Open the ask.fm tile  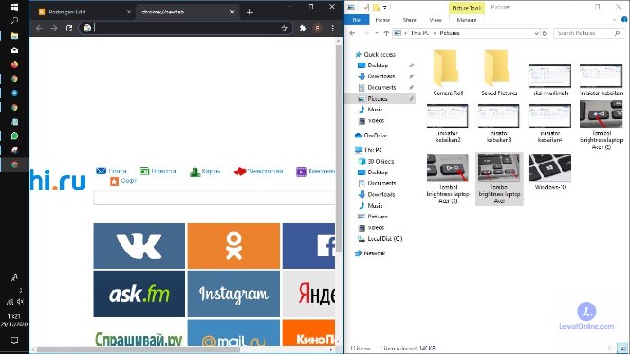click(139, 295)
